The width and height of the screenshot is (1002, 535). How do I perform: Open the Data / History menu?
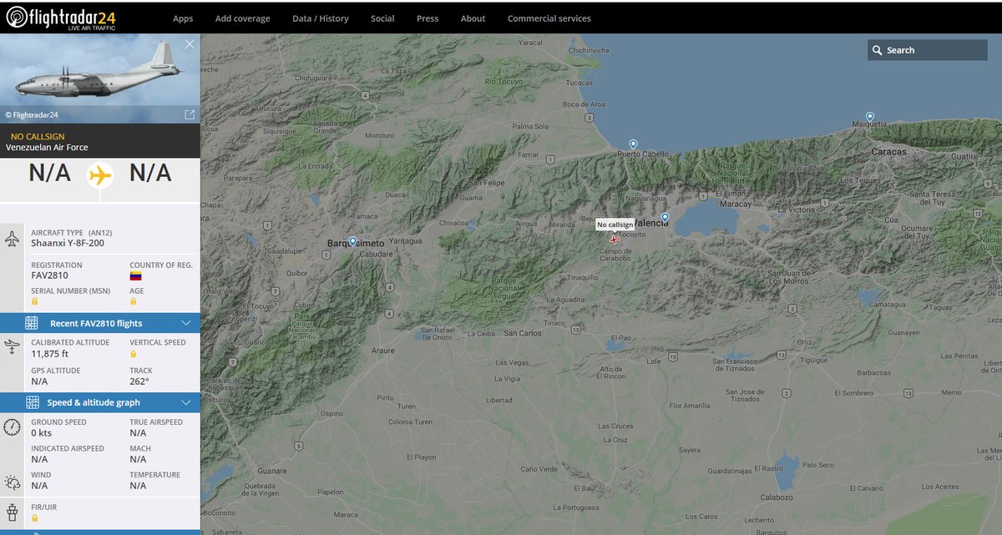[321, 18]
